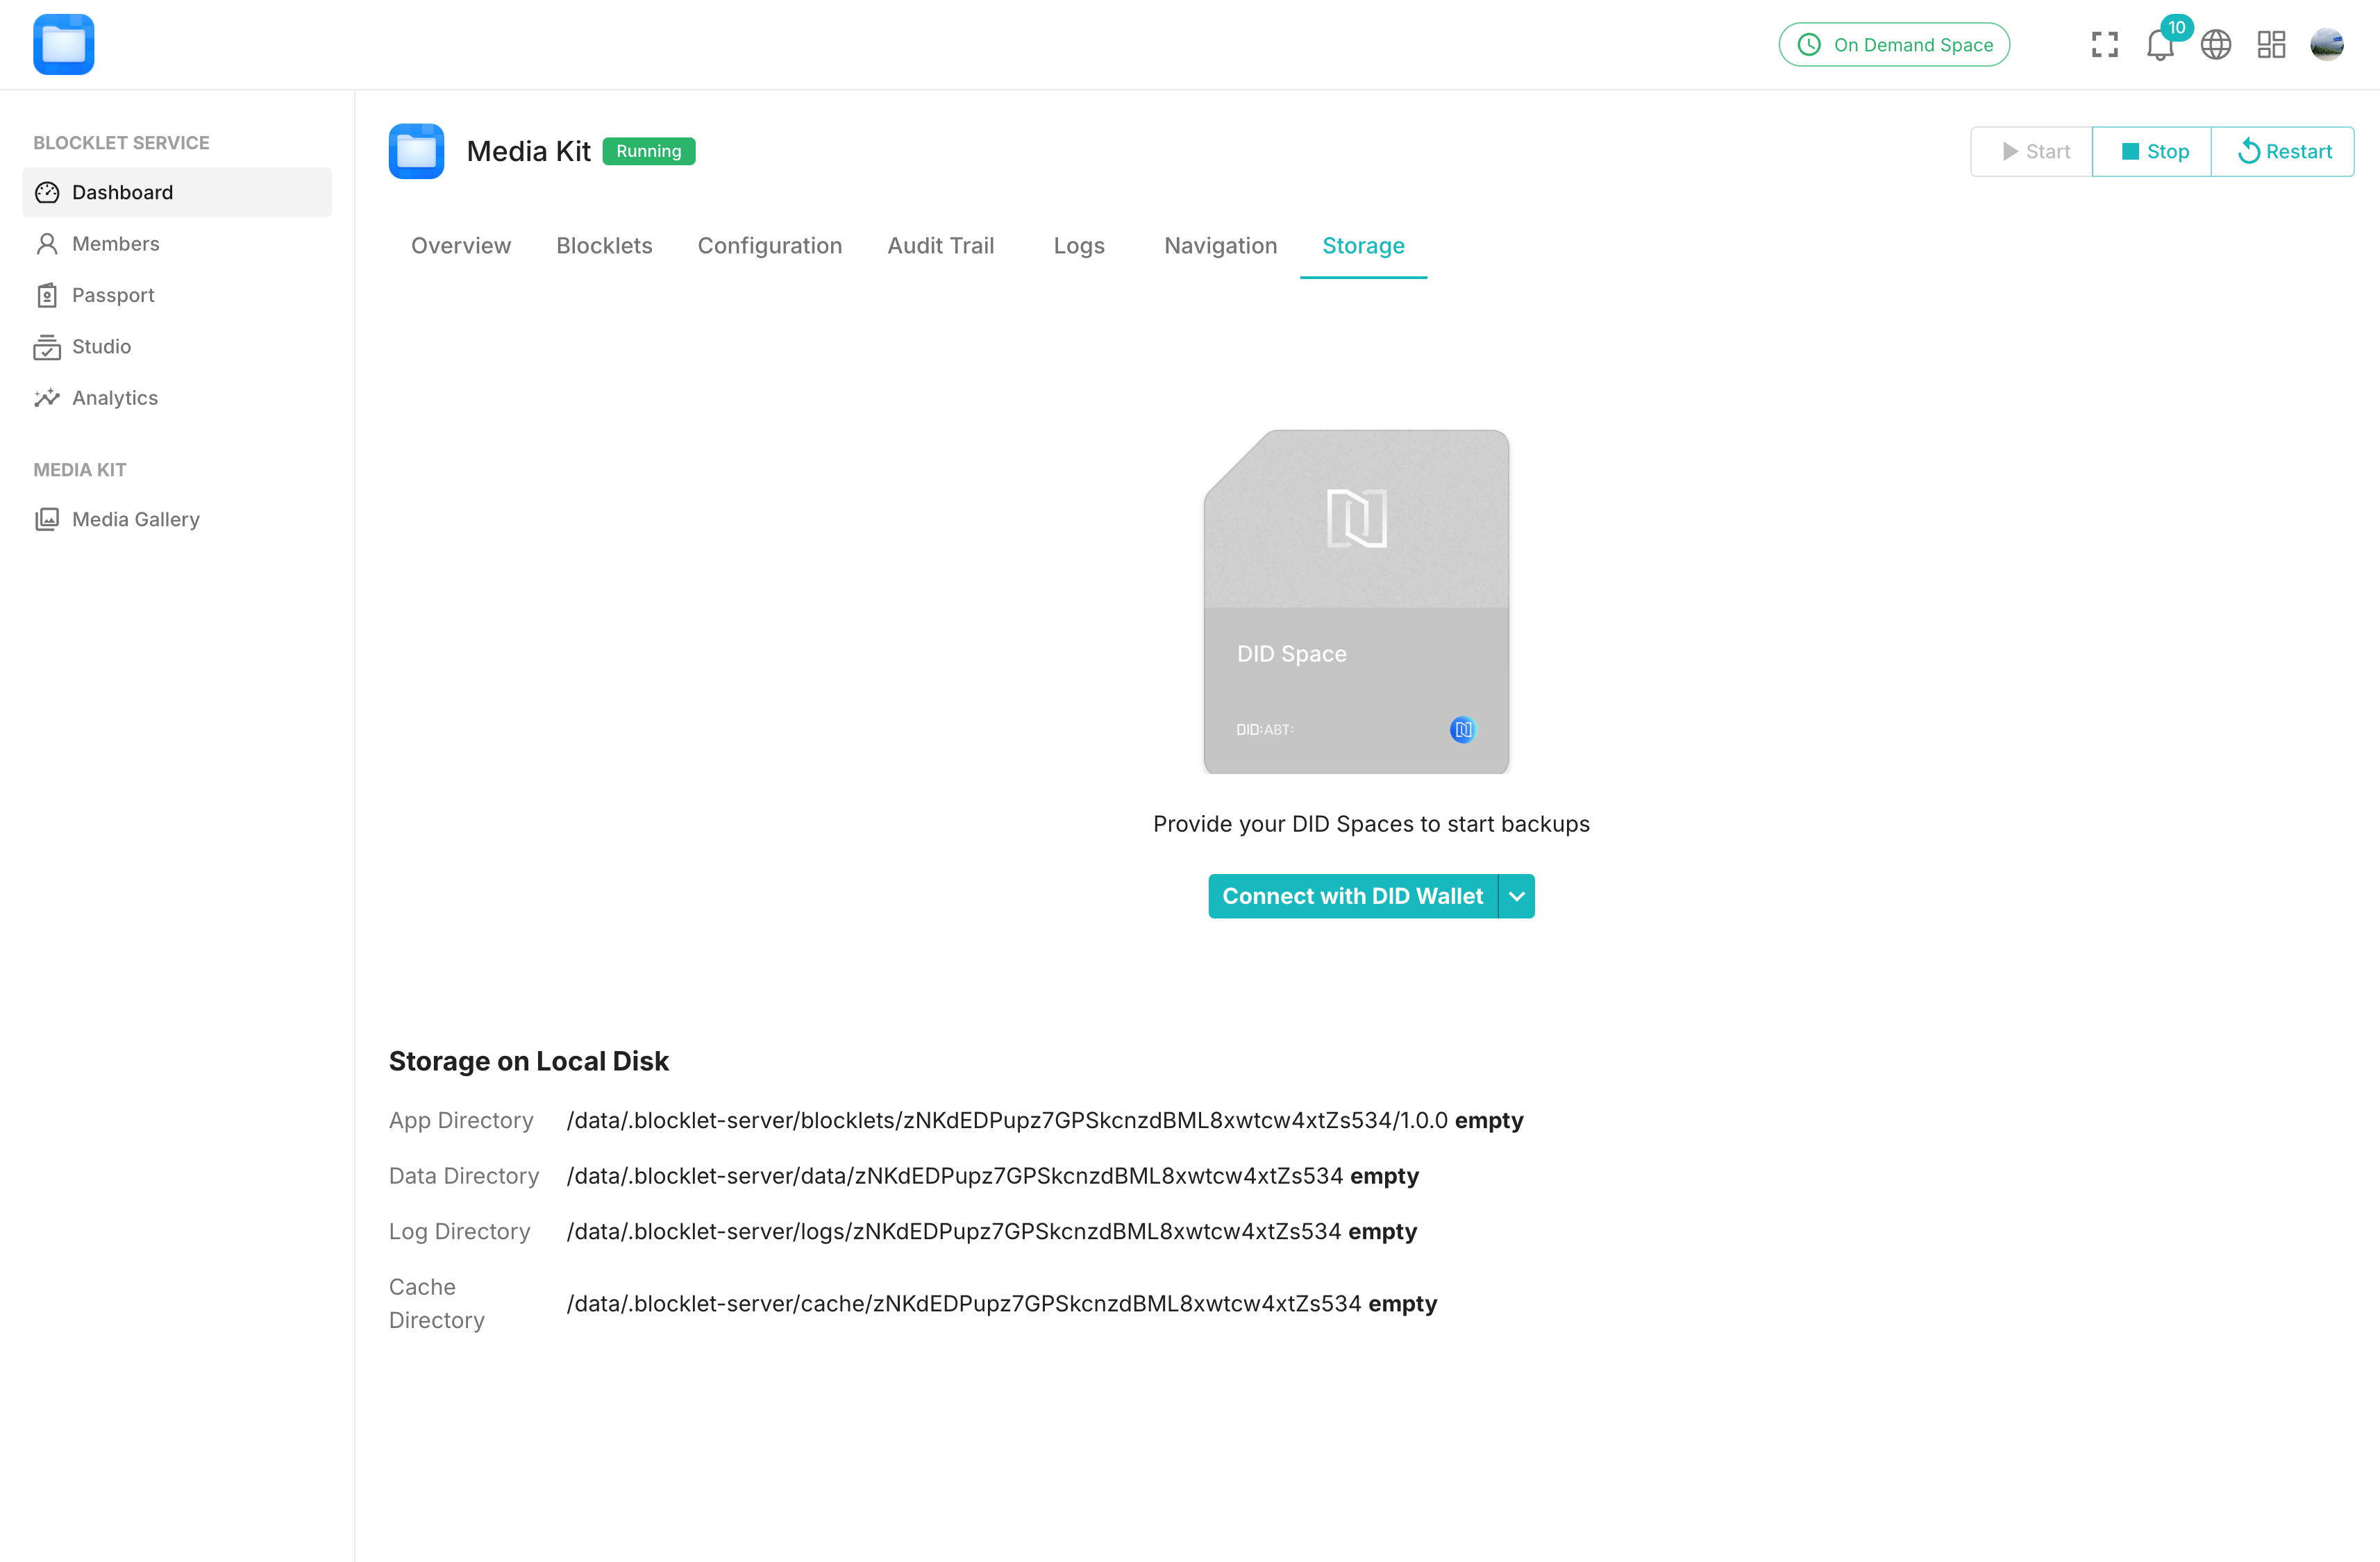Click Connect with DID Wallet button

pos(1352,896)
